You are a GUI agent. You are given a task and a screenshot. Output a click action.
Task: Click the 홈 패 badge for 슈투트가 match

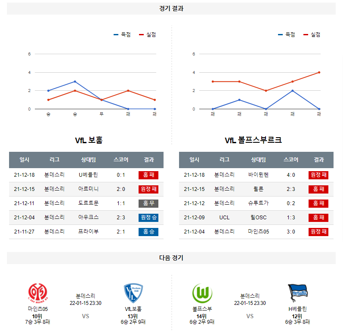tap(318, 203)
